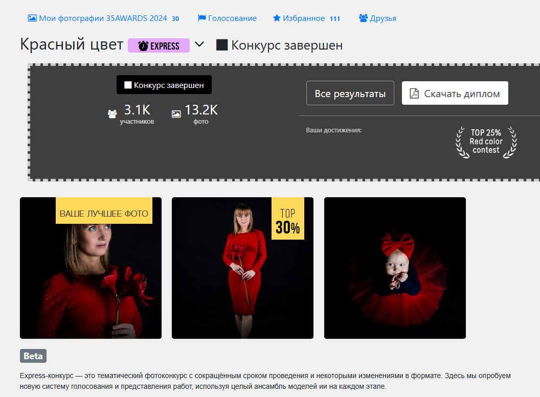Click the PDF file icon in Скачать диплом
This screenshot has width=540, height=397.
click(x=414, y=94)
